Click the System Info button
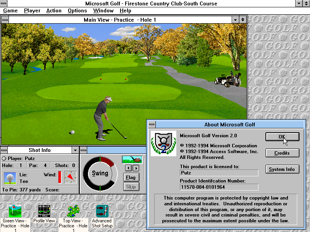This screenshot has height=232, width=310. click(x=282, y=169)
